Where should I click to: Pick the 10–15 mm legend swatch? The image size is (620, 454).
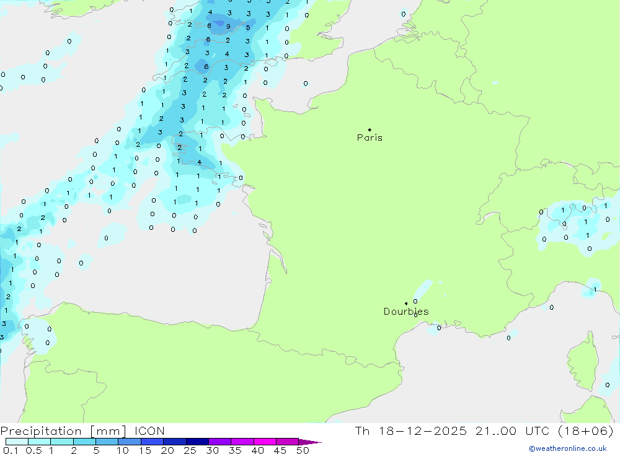click(130, 442)
